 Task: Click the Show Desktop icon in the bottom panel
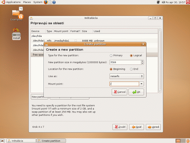(2, 141)
